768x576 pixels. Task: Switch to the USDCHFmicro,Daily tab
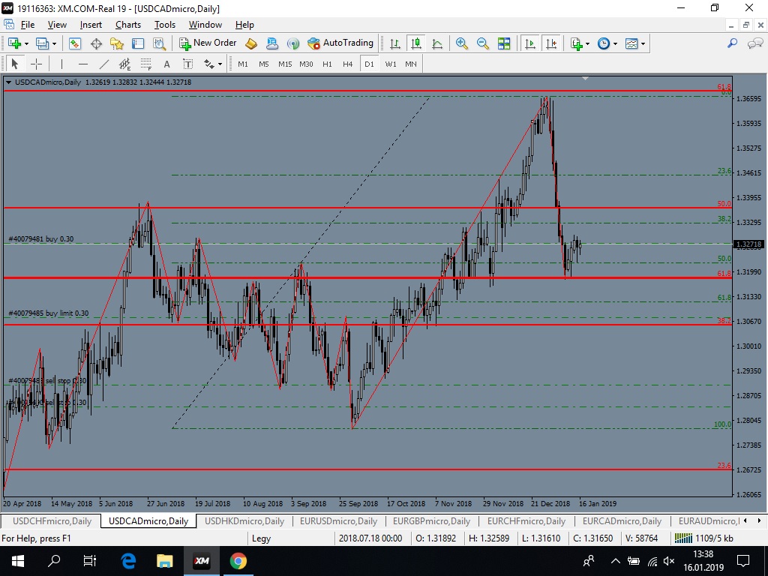[52, 521]
